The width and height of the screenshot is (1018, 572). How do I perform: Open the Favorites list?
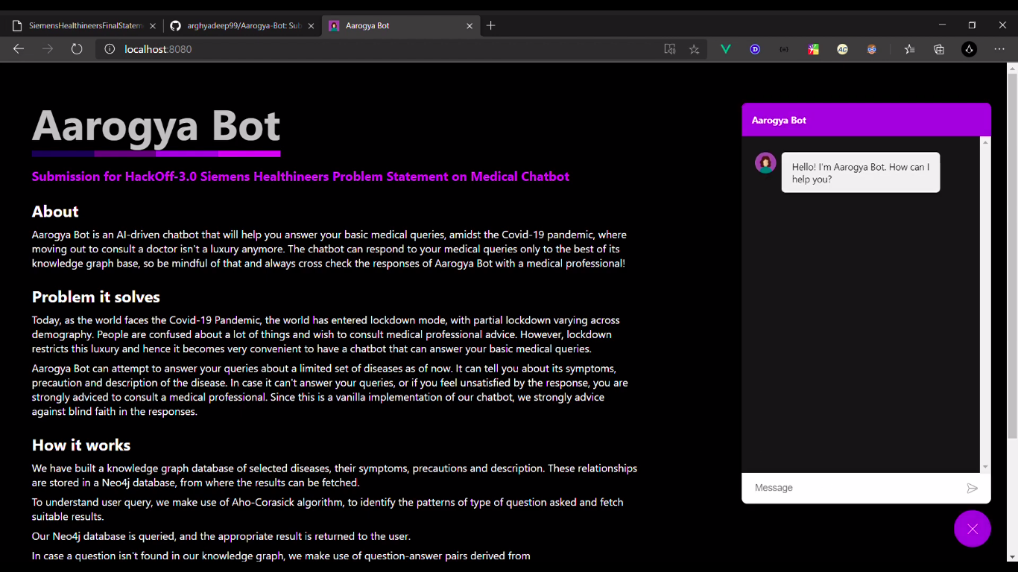coord(909,49)
